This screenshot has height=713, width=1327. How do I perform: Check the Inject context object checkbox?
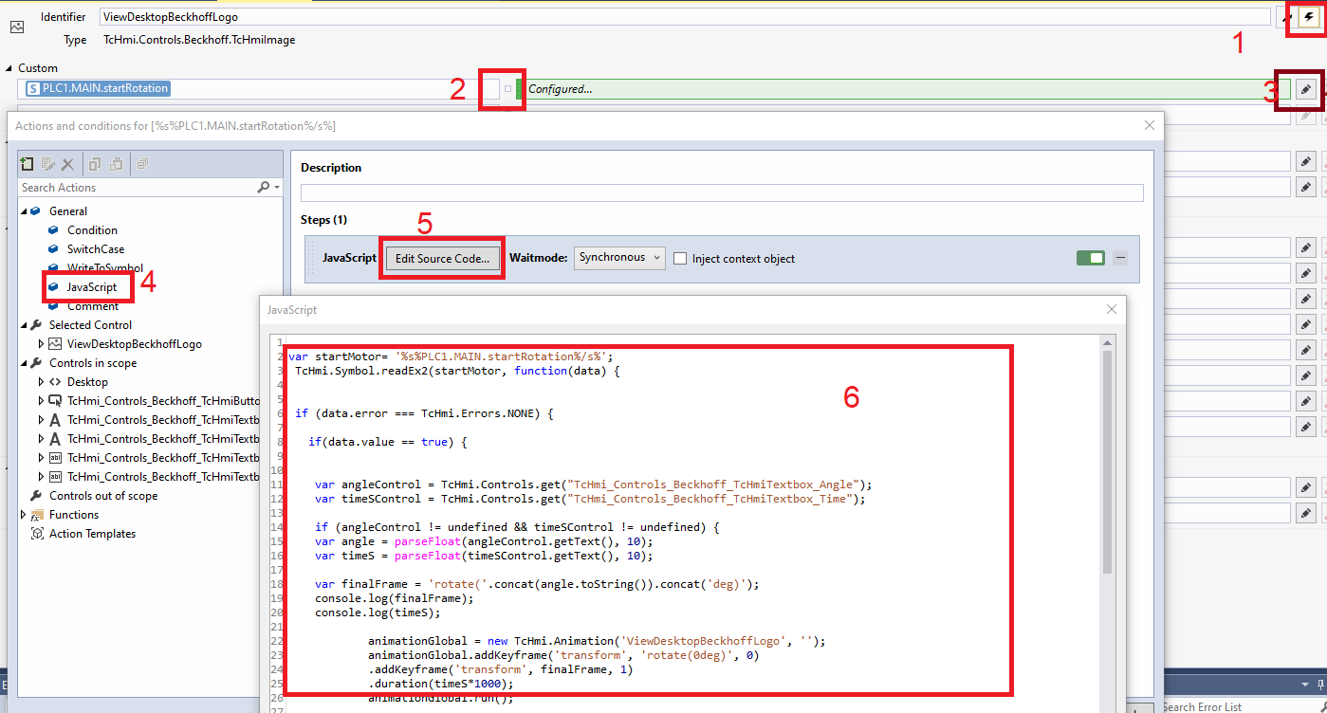click(680, 259)
